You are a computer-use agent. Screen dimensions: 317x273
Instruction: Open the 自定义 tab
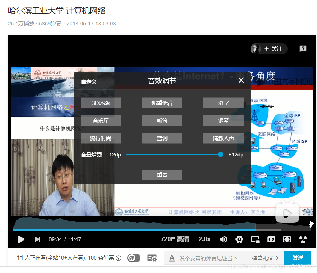(89, 82)
